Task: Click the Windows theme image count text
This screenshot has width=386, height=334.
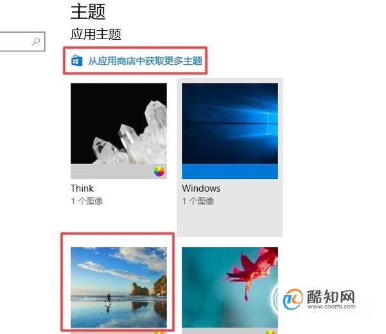Action: tap(198, 201)
